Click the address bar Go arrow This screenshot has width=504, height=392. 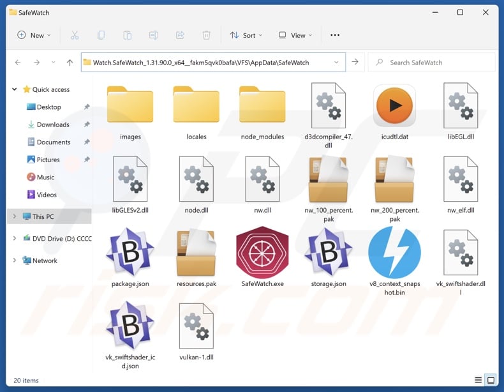355,62
